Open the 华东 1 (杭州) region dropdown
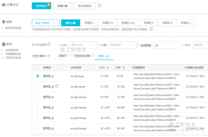The height and width of the screenshot is (137, 208). [x=46, y=23]
